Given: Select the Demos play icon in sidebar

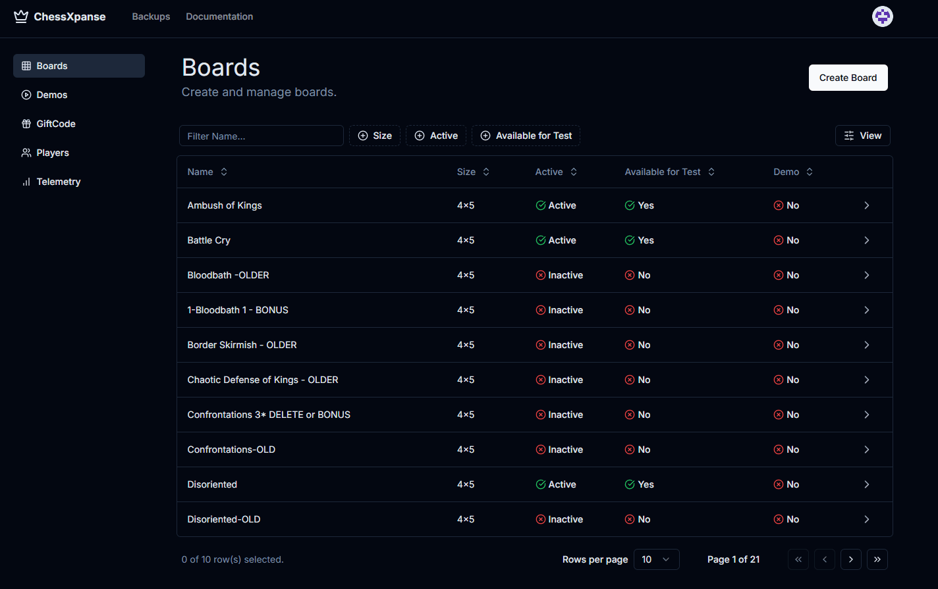Looking at the screenshot, I should click(26, 94).
